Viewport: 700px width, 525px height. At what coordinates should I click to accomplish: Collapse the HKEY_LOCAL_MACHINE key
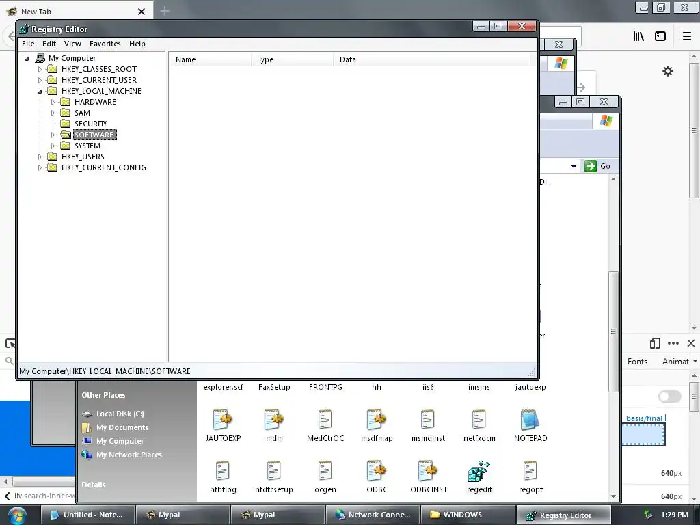click(40, 91)
